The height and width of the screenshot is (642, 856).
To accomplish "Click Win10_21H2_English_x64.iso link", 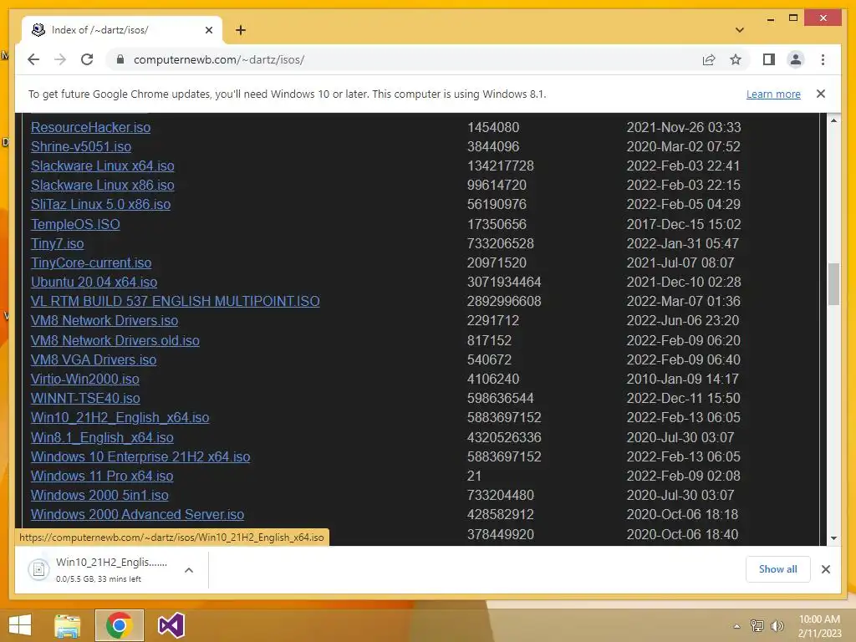I will 120,418.
